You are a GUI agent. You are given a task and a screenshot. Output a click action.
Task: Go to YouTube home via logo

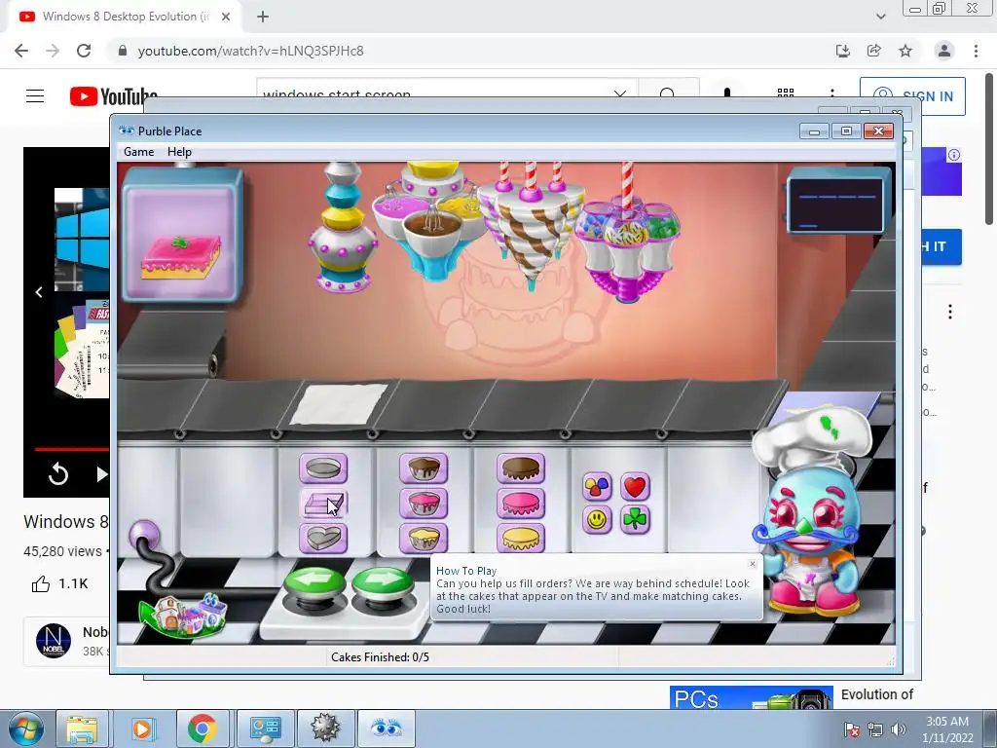(113, 96)
